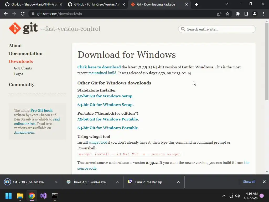Click the winget install command text
The height and width of the screenshot is (202, 269).
(x=130, y=154)
